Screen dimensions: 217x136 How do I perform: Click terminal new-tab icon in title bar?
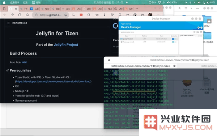pyautogui.click(x=109, y=60)
